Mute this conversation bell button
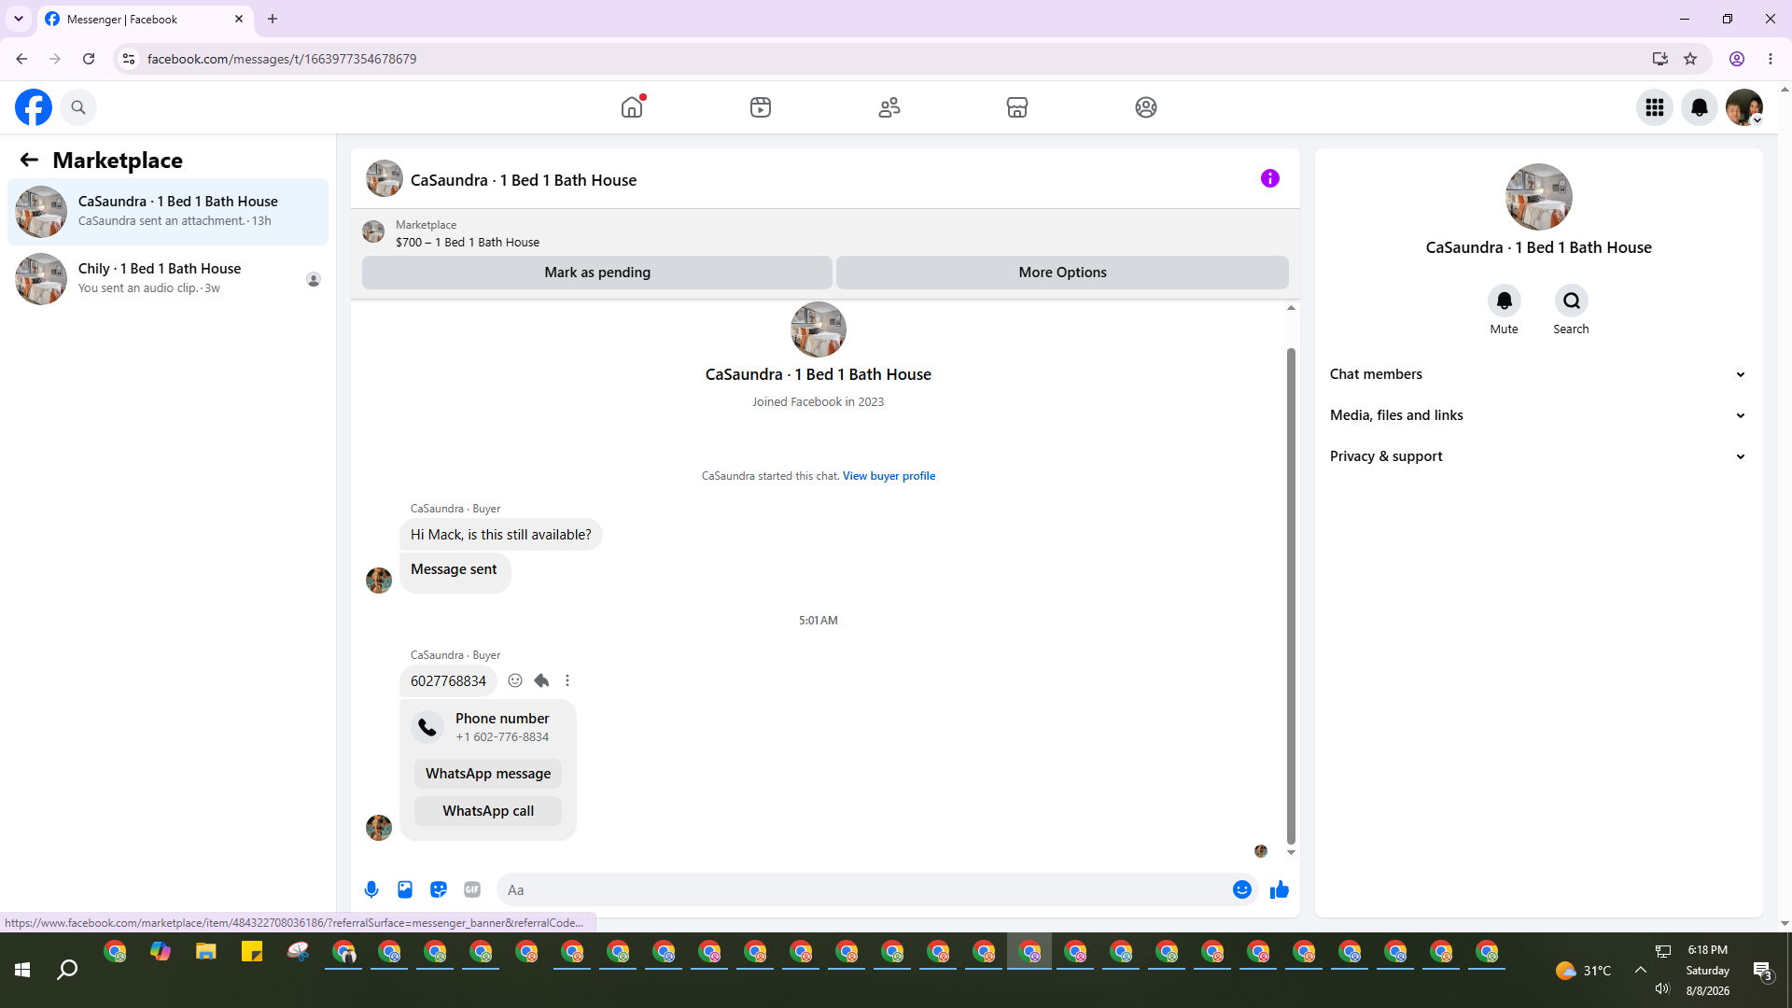The image size is (1792, 1008). point(1505,301)
